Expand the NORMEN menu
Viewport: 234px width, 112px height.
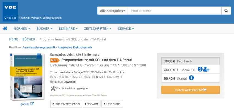[22, 29]
